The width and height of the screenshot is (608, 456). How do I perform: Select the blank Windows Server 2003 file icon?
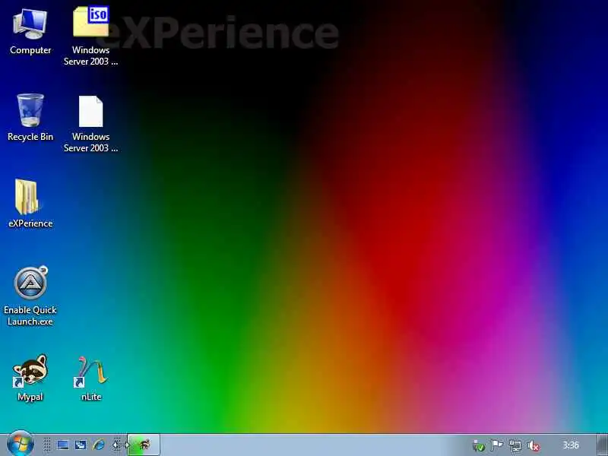[x=90, y=111]
